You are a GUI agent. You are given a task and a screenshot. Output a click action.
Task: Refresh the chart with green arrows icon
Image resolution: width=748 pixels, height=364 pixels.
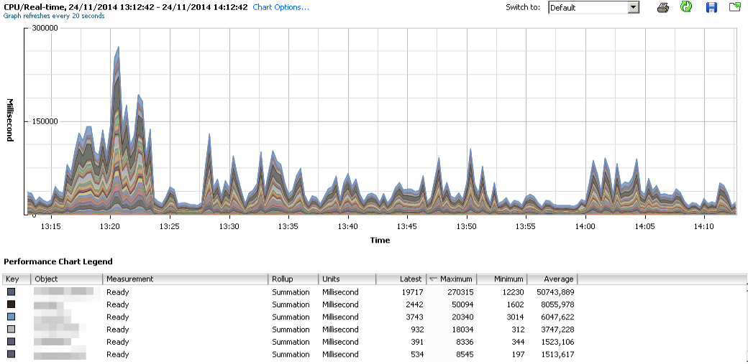coord(686,7)
